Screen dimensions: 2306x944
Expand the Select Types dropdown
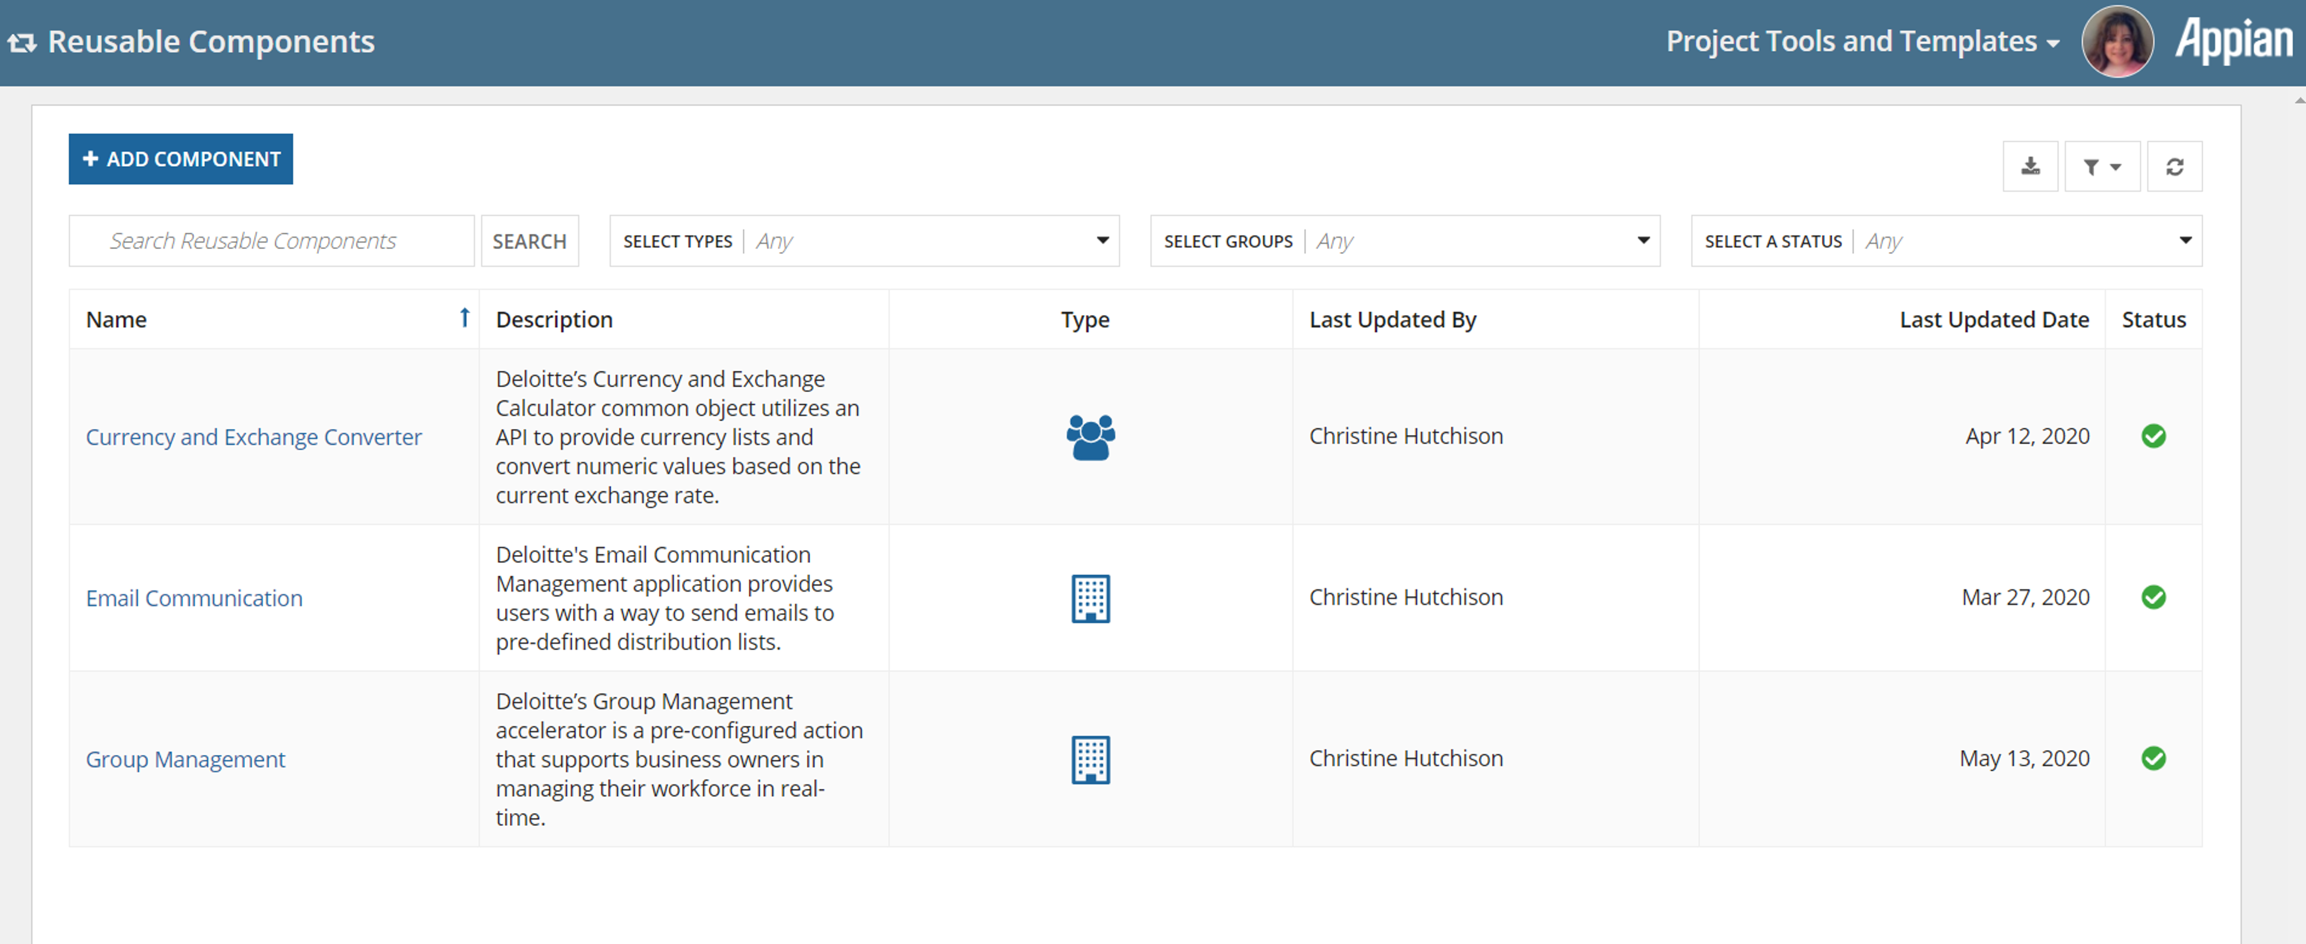(864, 241)
